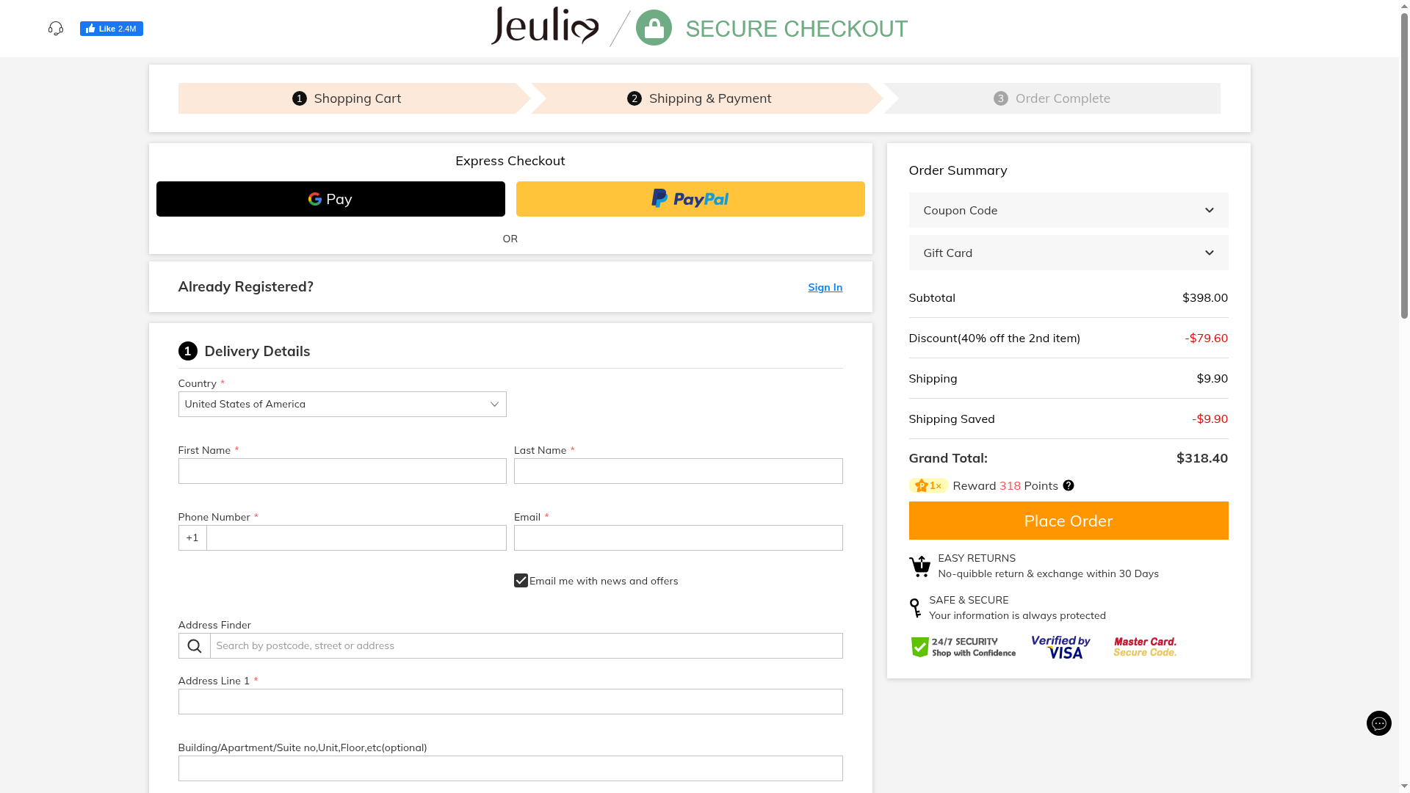The image size is (1410, 793).
Task: Click the First Name input field
Action: click(342, 471)
